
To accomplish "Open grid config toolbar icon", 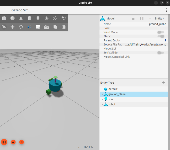I will coord(38,27).
